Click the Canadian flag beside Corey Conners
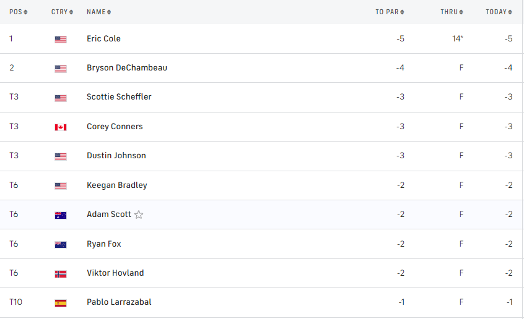524x319 pixels. pyautogui.click(x=61, y=127)
